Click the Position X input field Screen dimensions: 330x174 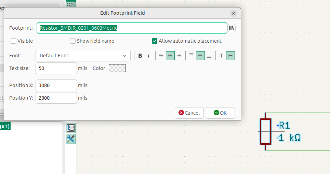(56, 85)
